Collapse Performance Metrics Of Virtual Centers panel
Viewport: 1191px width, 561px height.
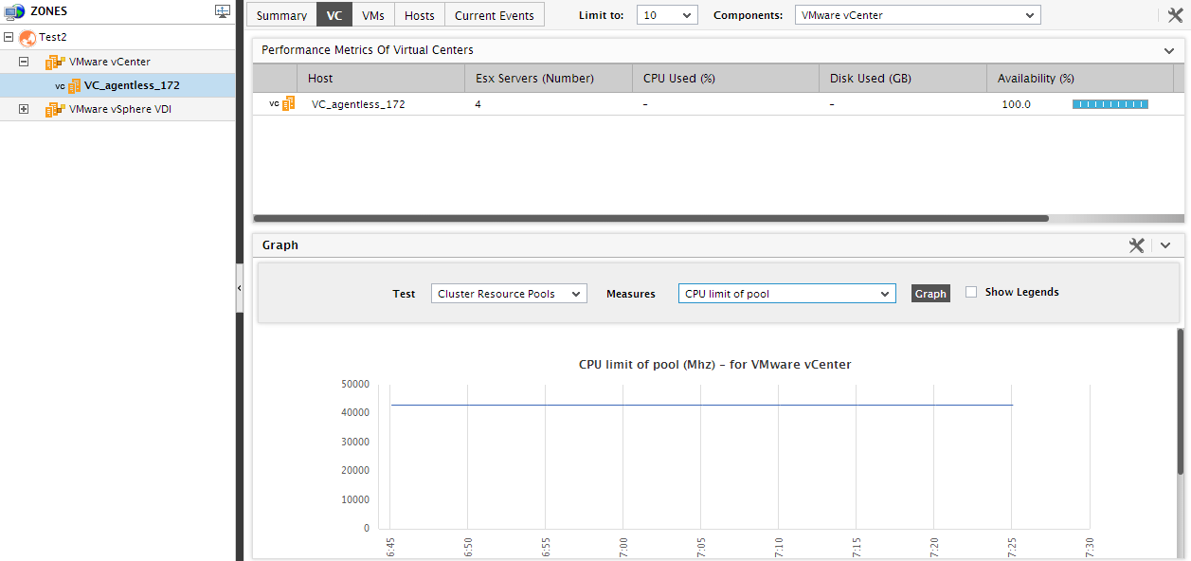coord(1169,50)
